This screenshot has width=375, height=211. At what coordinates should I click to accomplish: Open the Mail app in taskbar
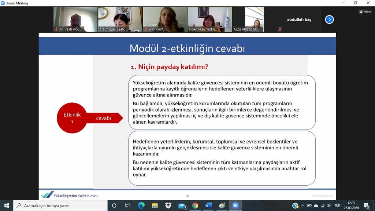pos(182,205)
